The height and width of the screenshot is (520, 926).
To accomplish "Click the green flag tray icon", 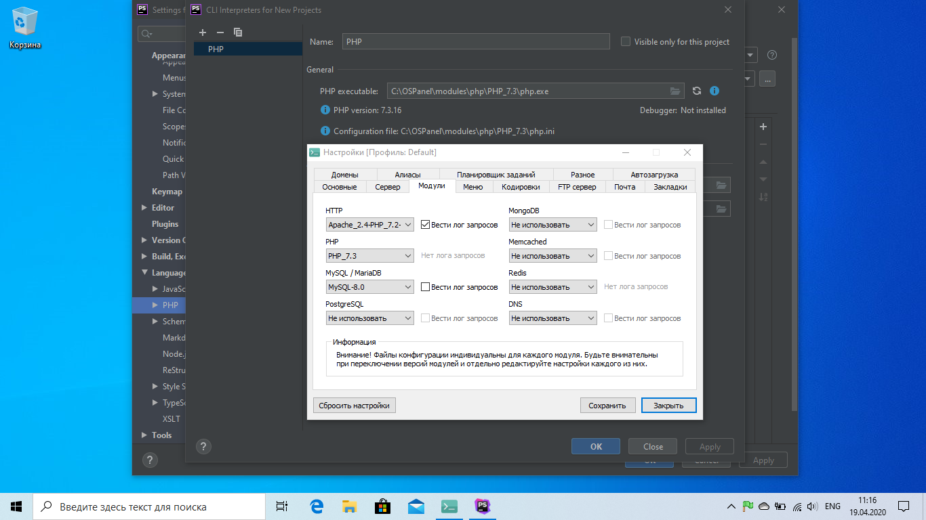I will coord(748,506).
